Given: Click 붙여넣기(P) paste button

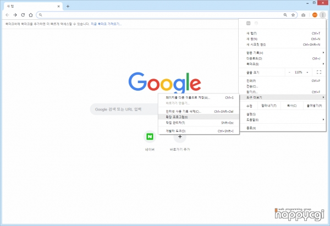Looking at the screenshot, I should (314, 106).
